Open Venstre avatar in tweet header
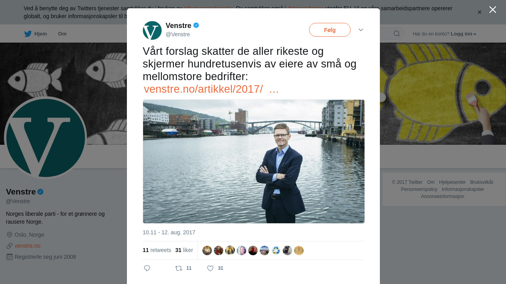Screen dimensions: 506x284 pyautogui.click(x=152, y=30)
